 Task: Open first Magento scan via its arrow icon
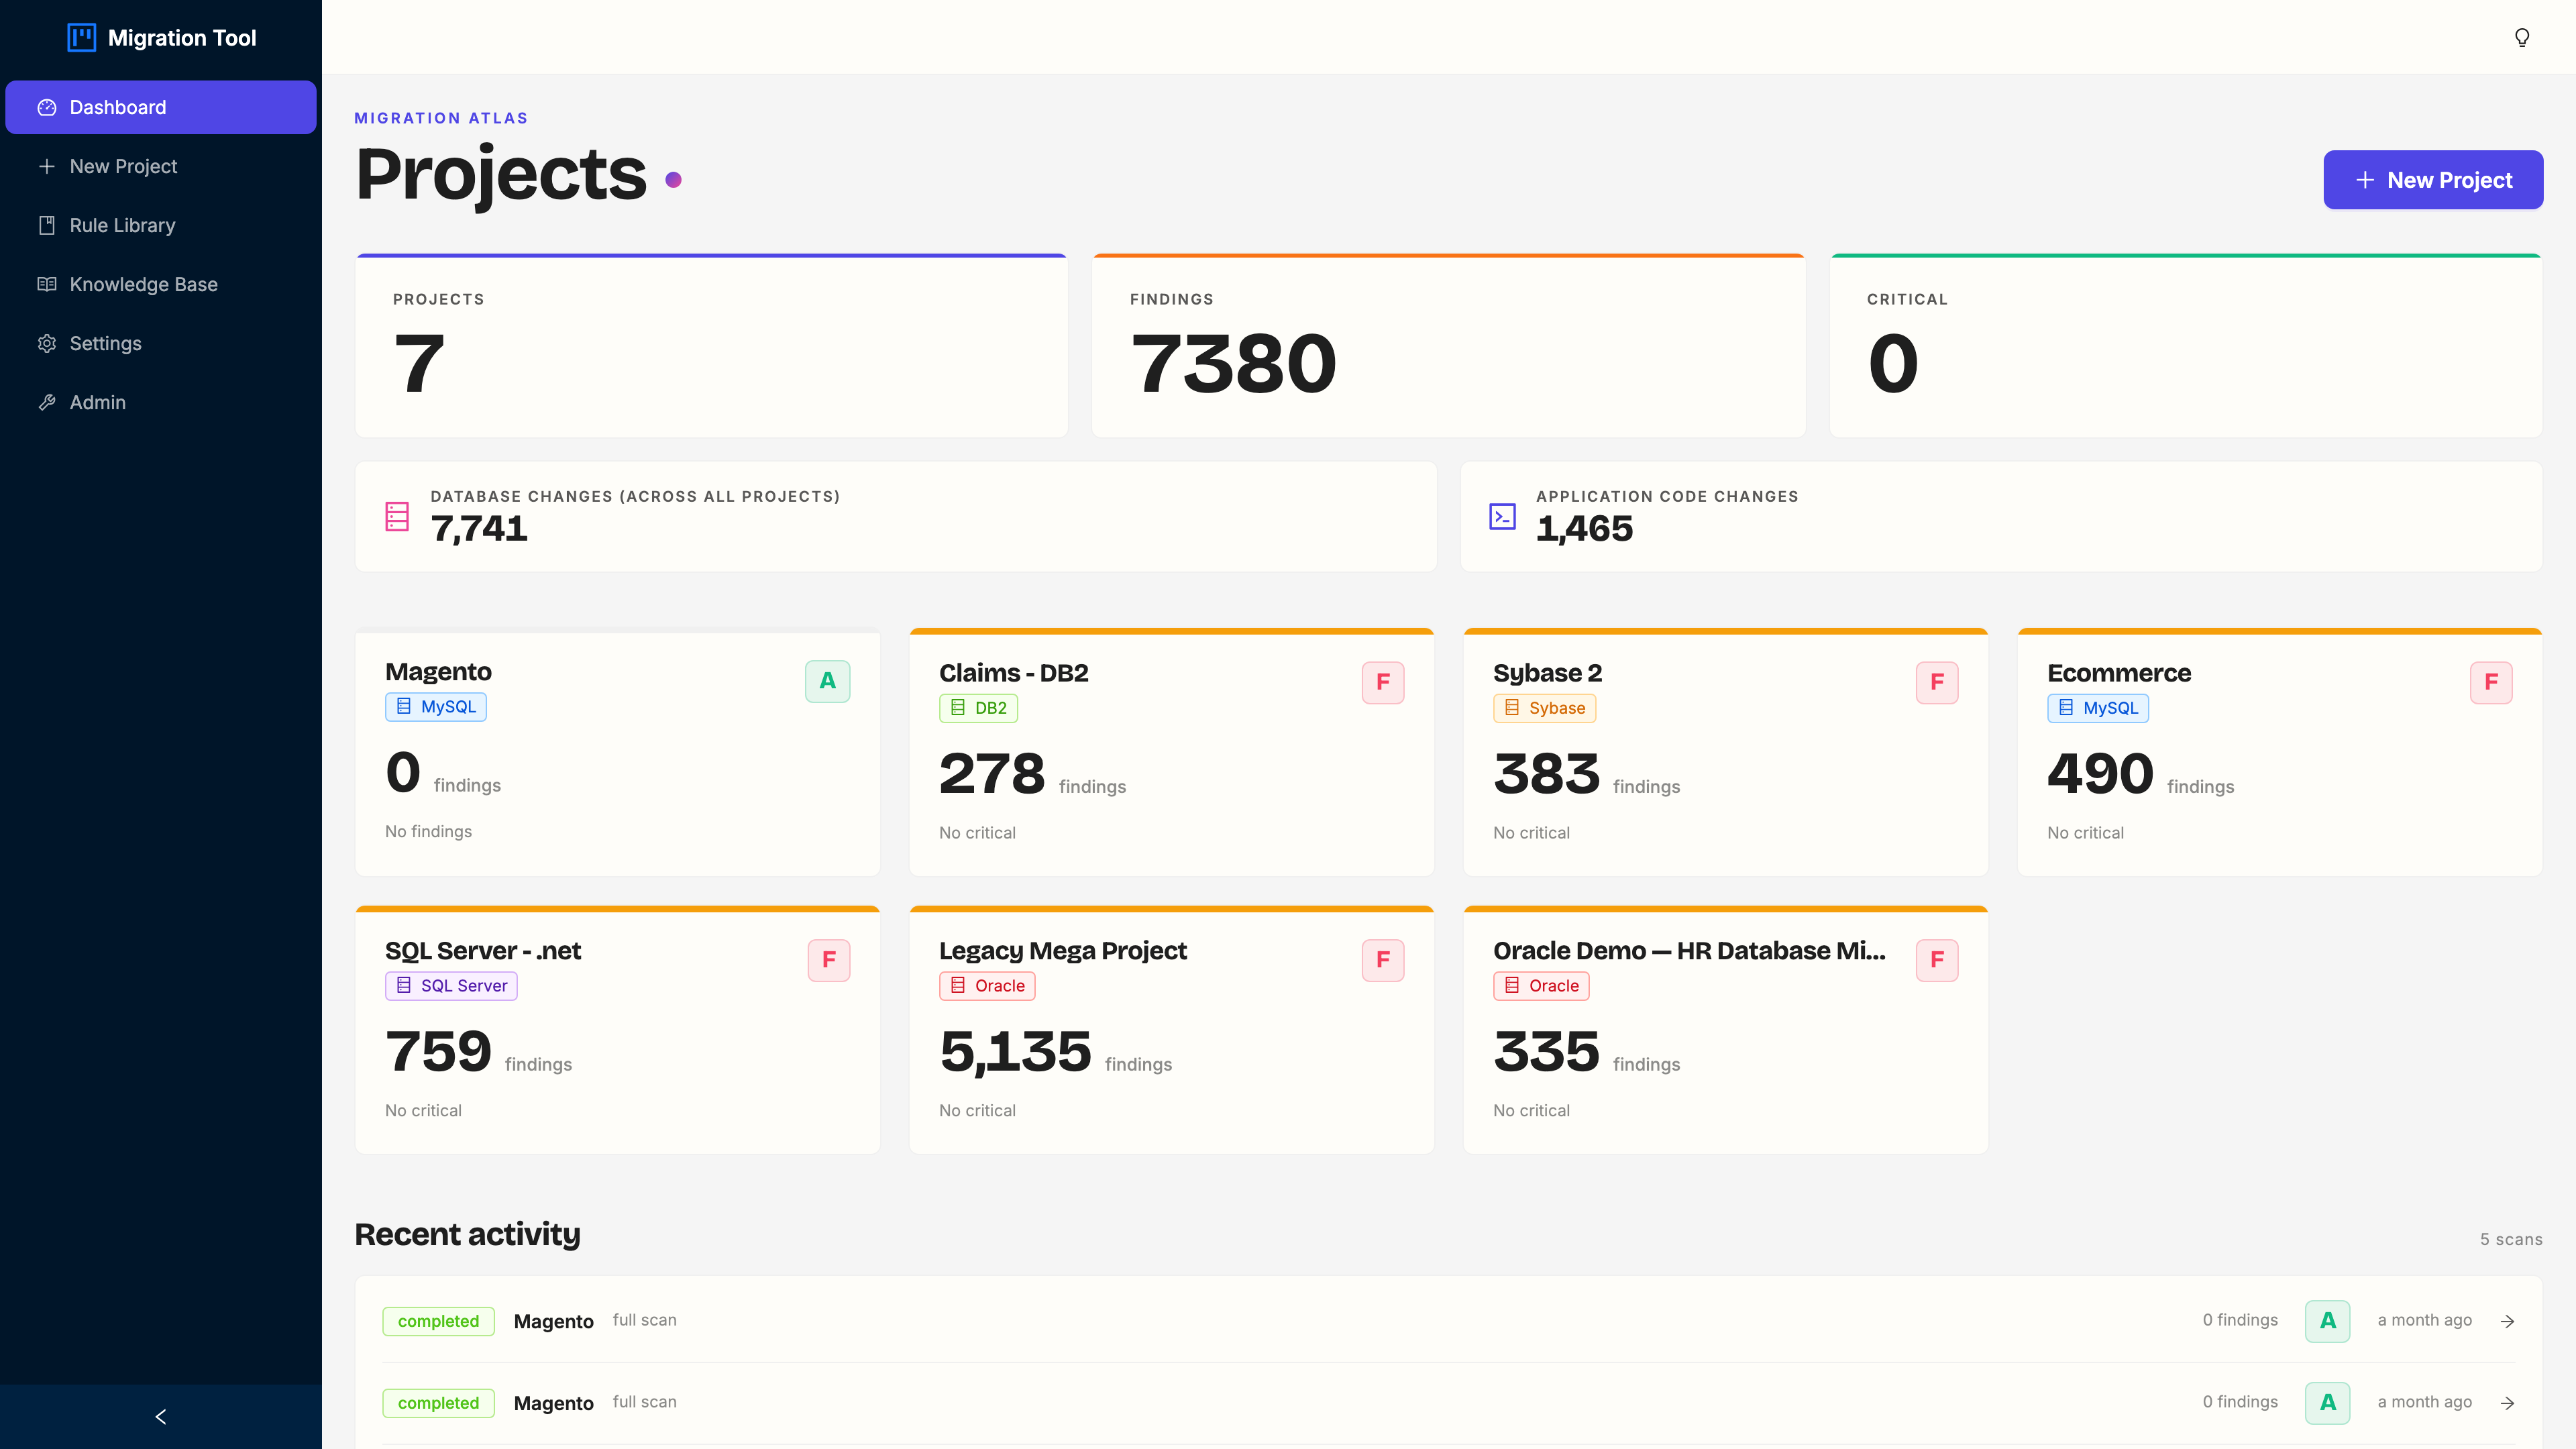click(x=2507, y=1321)
